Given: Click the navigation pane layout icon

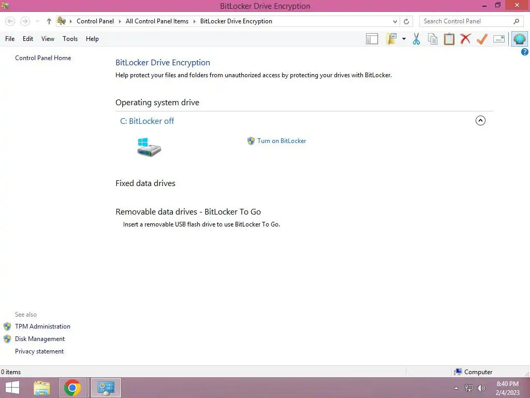Looking at the screenshot, I should (372, 39).
